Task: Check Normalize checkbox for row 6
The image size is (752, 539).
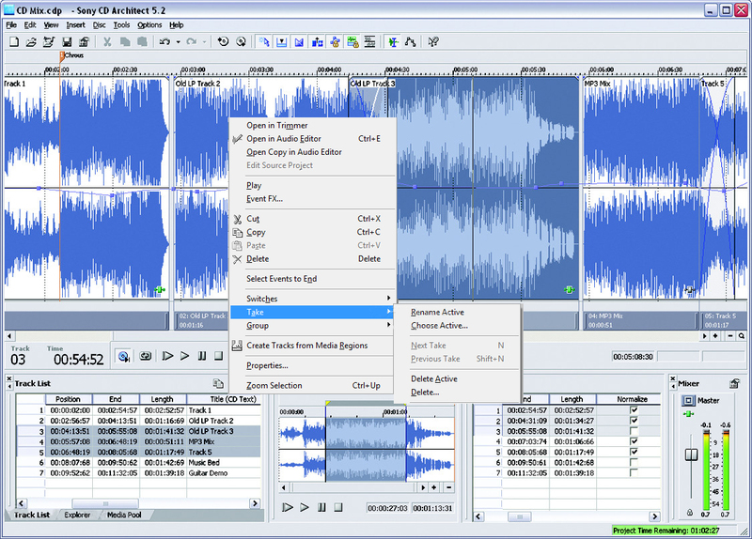Action: (x=634, y=462)
